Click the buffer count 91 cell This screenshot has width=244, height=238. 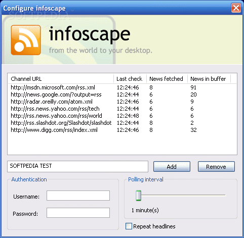193,87
